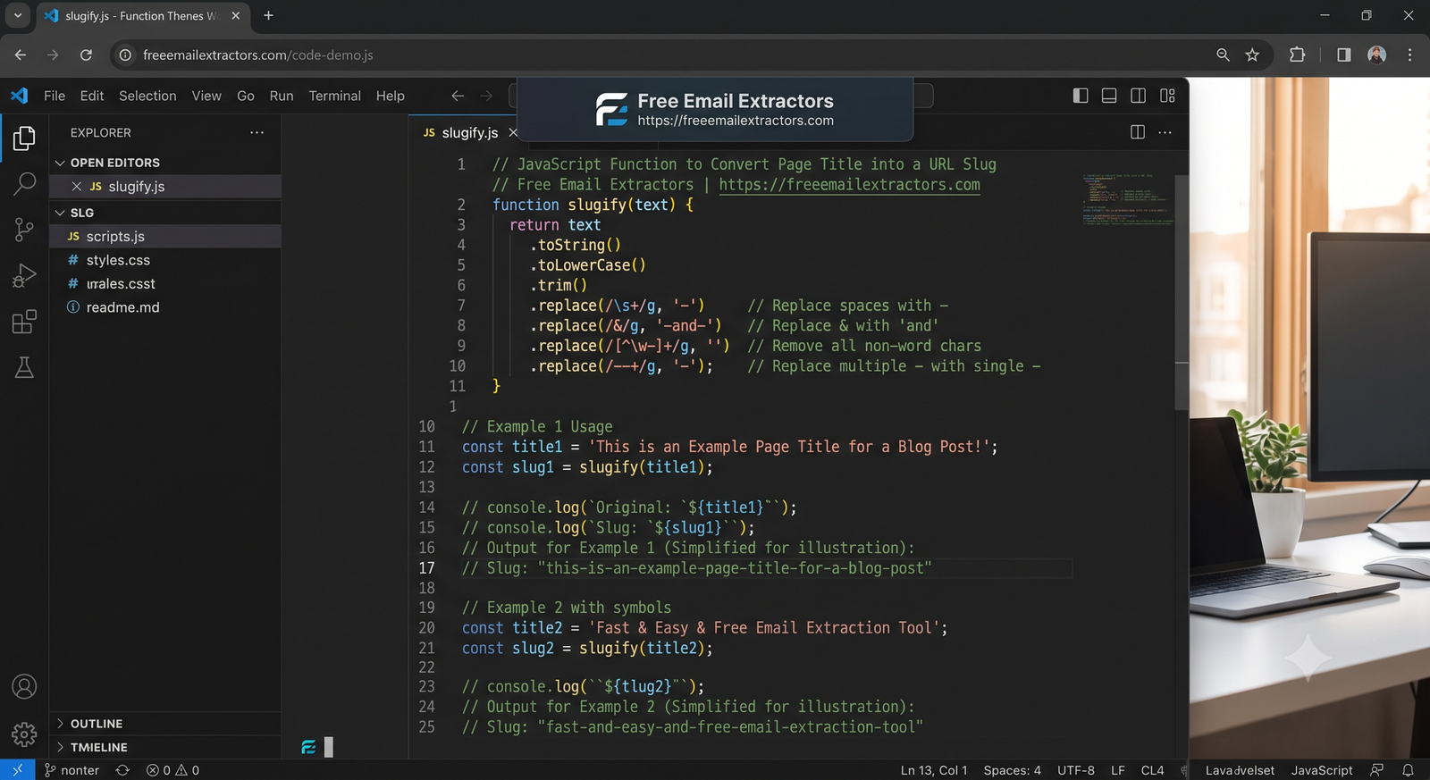Go back with the editor navigation arrow
1430x780 pixels.
point(458,96)
